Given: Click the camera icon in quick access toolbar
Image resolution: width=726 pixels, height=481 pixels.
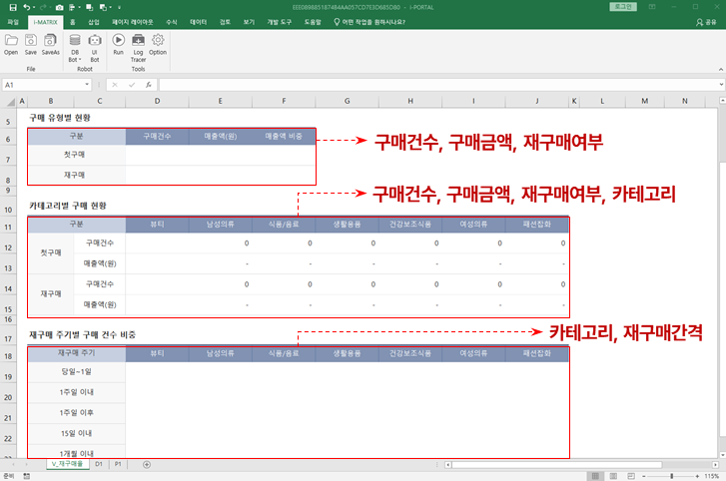Looking at the screenshot, I should point(59,7).
